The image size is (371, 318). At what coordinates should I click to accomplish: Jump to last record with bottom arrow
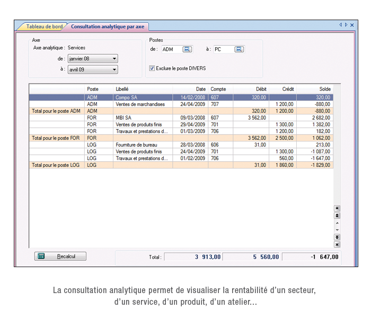(x=337, y=244)
